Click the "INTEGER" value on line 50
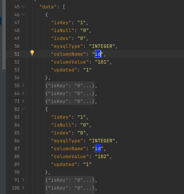This screenshot has width=184, height=194. coord(102,46)
